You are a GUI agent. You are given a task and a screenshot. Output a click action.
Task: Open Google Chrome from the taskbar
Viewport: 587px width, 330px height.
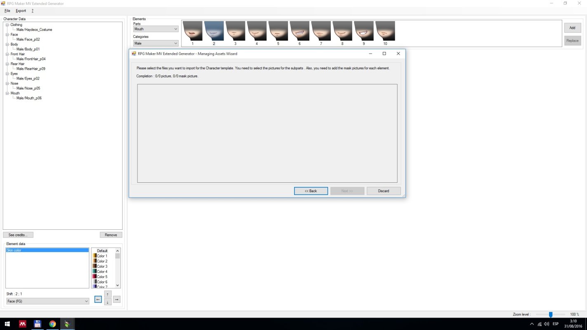coord(52,324)
